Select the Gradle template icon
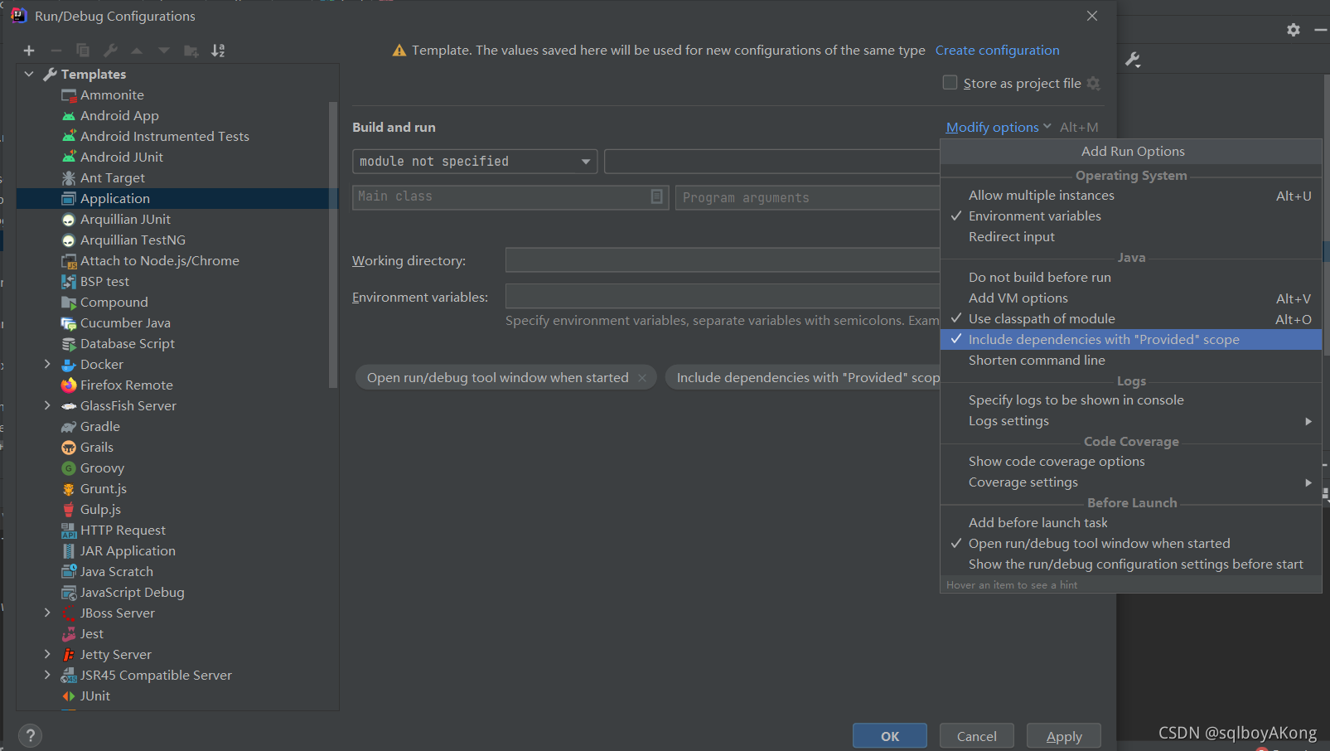 click(69, 427)
